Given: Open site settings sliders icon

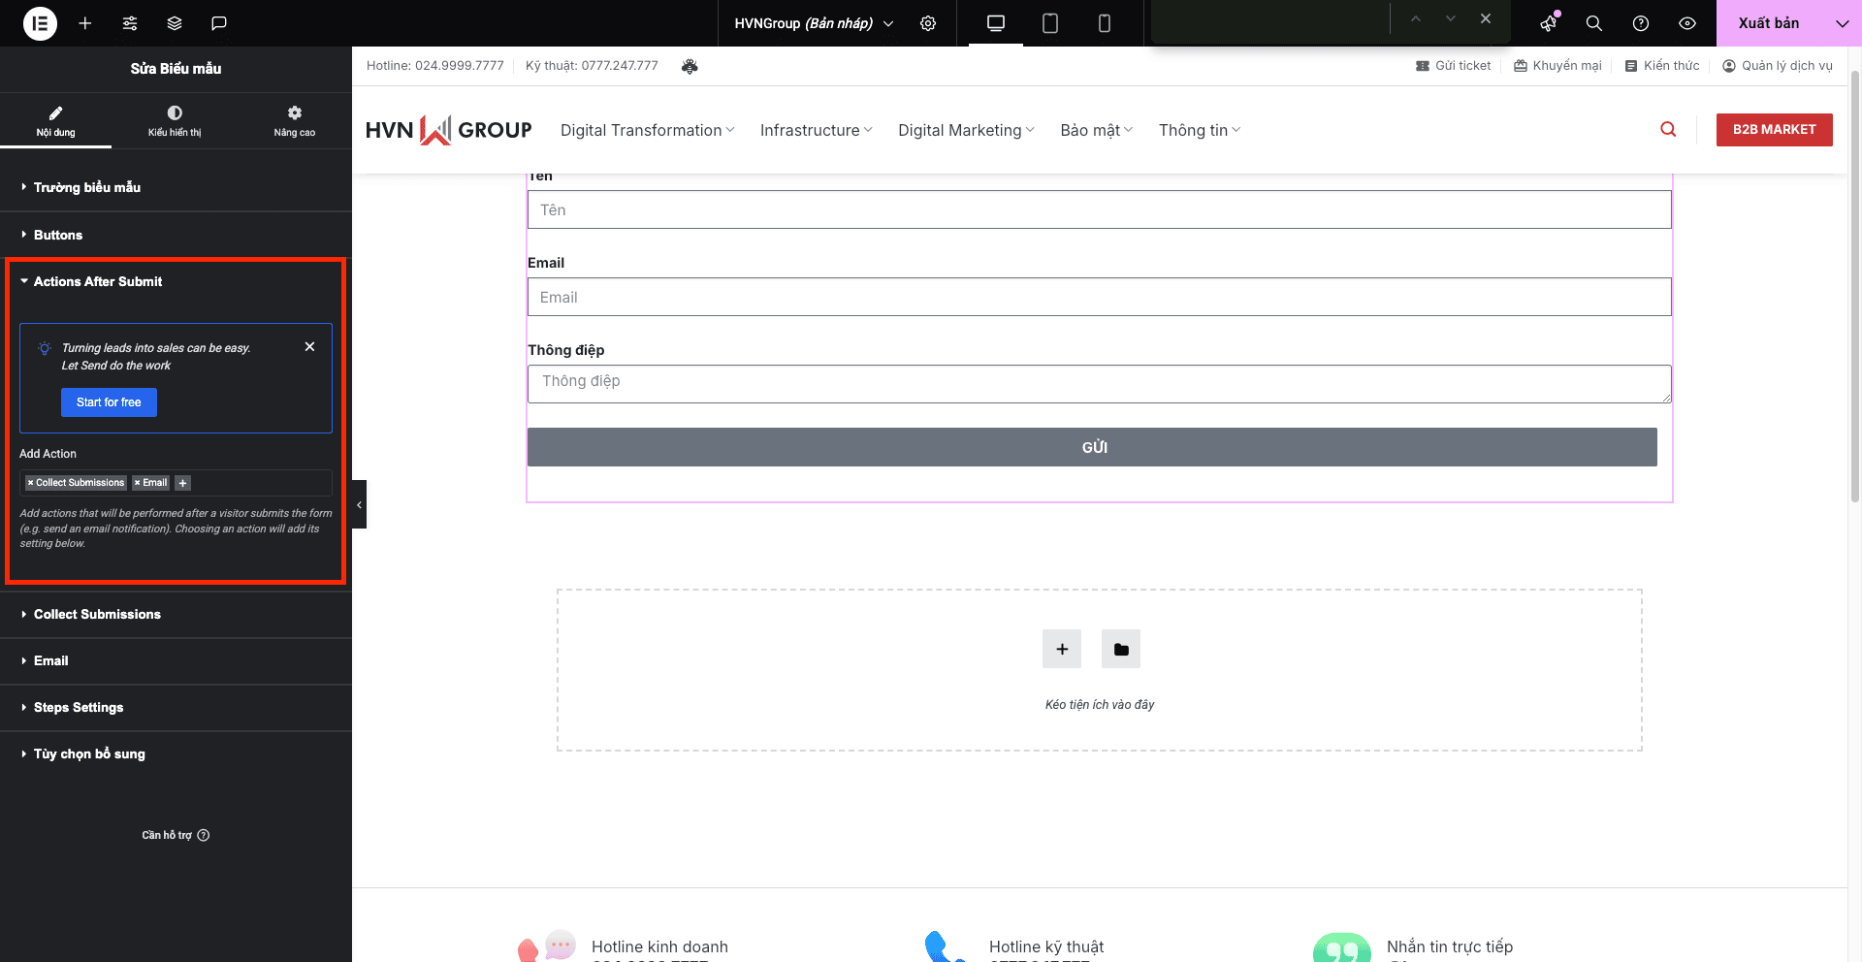Looking at the screenshot, I should pyautogui.click(x=130, y=23).
